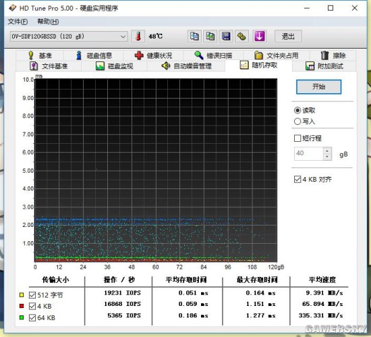Open the 基准 benchmark tab

click(40, 55)
